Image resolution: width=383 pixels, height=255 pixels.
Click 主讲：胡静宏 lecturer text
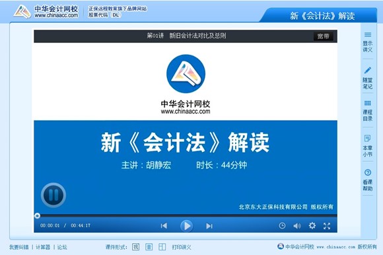pos(146,165)
